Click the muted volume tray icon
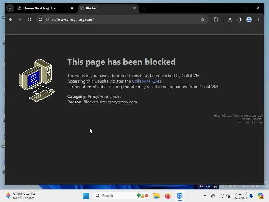Screen dimensions: 269x202 tap(228, 196)
